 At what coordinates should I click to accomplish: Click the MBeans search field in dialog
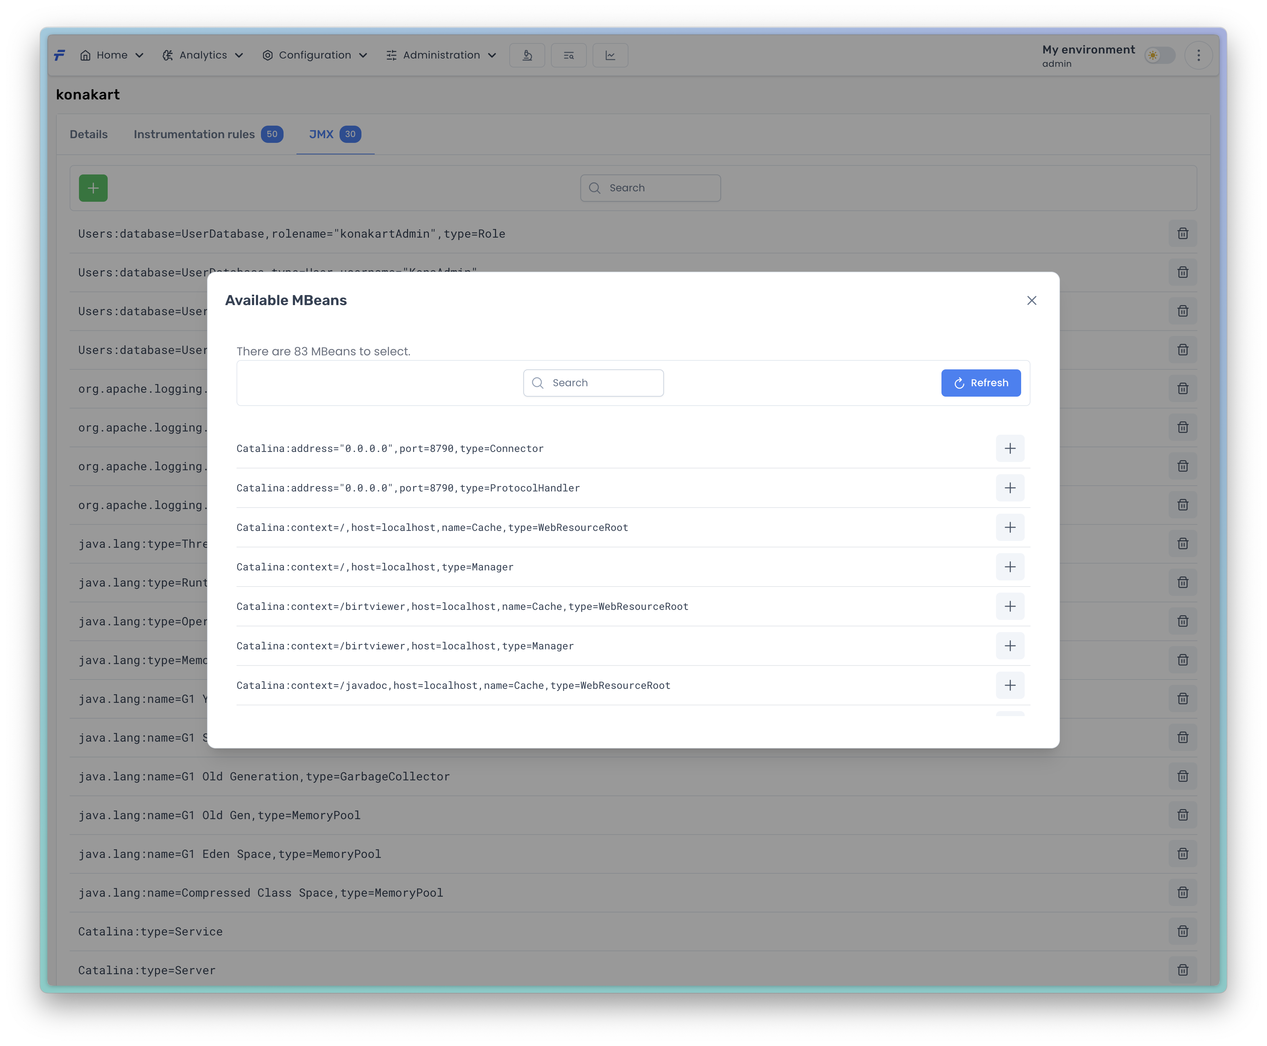coord(593,383)
